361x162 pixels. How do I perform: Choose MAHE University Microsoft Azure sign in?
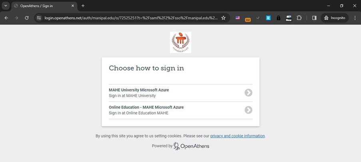[x=180, y=93]
